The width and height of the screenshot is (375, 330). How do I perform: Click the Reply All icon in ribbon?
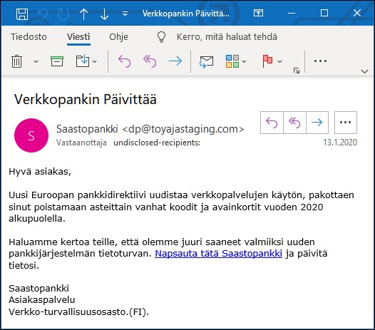click(x=150, y=61)
